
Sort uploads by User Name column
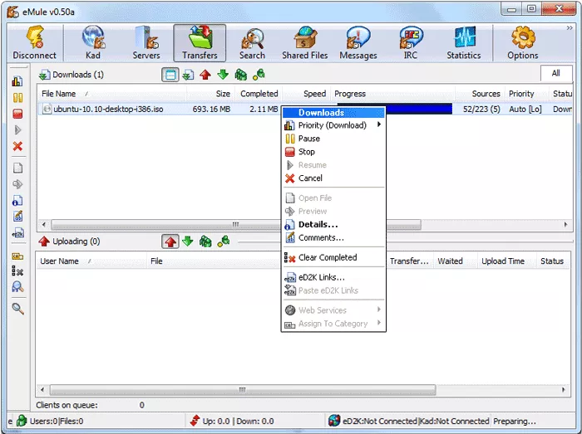(x=91, y=261)
